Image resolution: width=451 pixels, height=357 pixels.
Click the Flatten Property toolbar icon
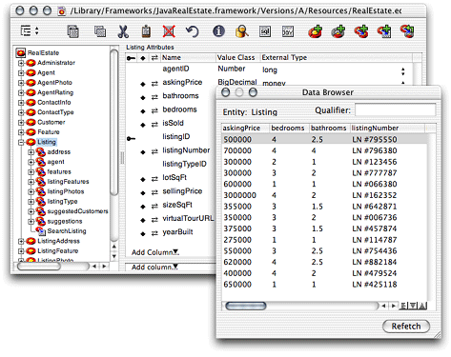pos(407,31)
